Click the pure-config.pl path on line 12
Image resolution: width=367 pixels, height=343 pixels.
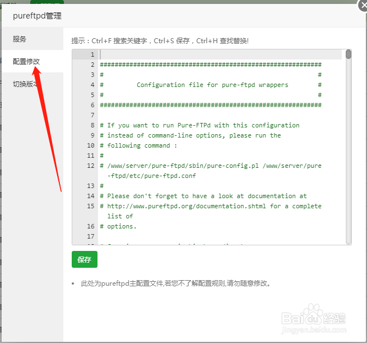click(x=183, y=166)
